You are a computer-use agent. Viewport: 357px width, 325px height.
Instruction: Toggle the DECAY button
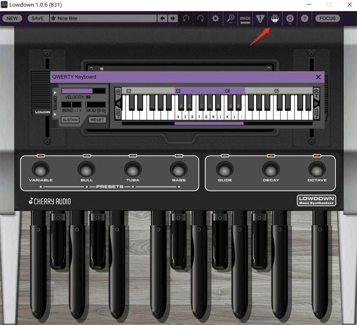271,169
